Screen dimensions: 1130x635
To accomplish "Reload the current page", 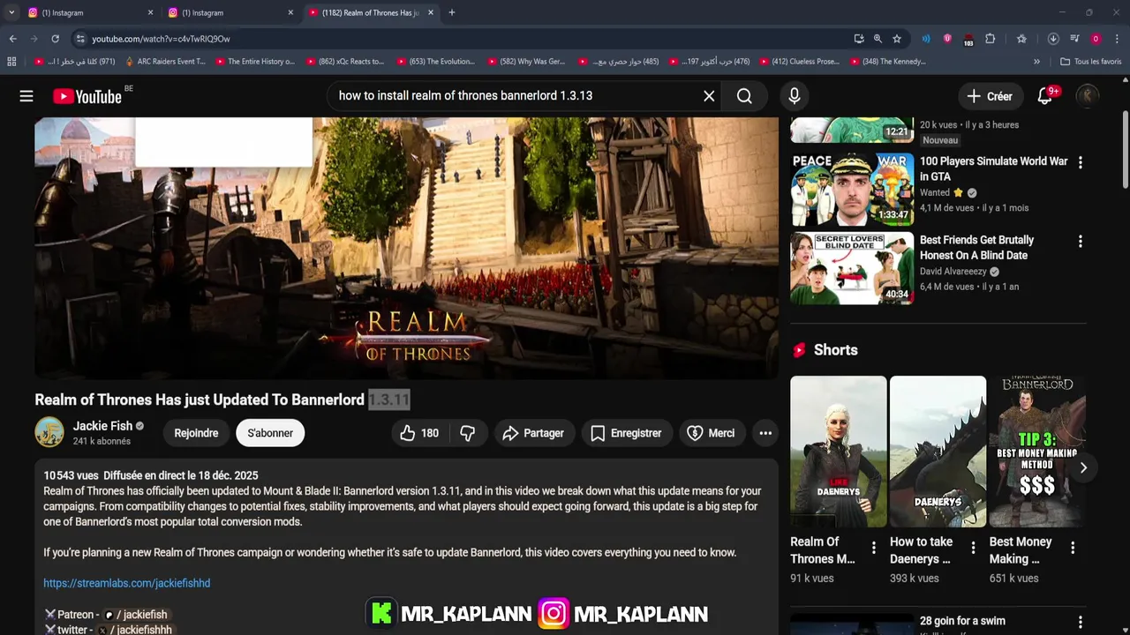I will point(55,39).
